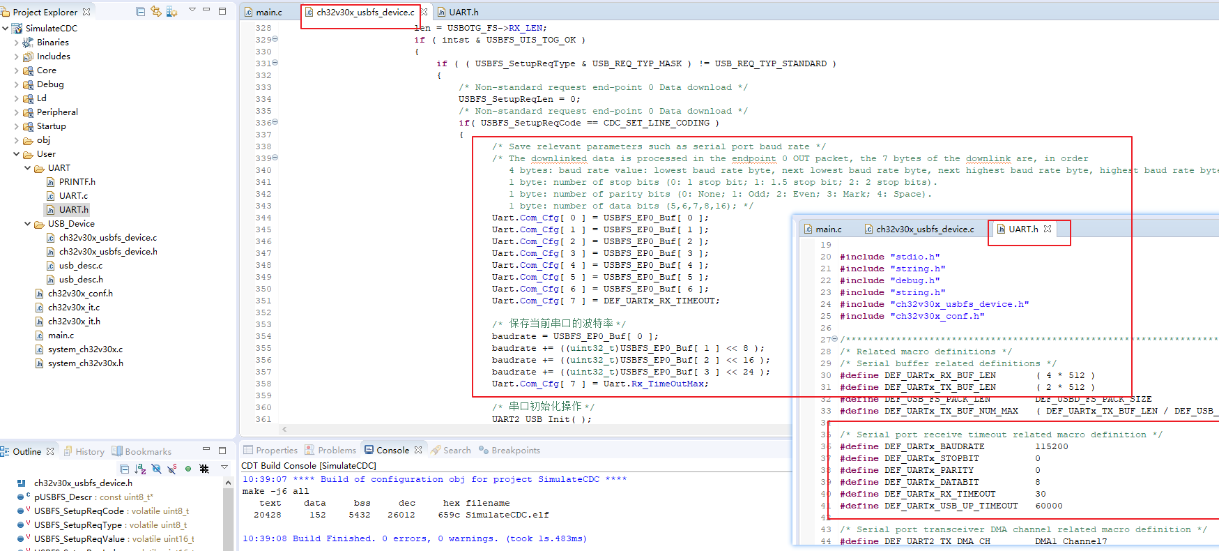The width and height of the screenshot is (1219, 551).
Task: Collapse the USB_Device folder
Action: [x=28, y=224]
